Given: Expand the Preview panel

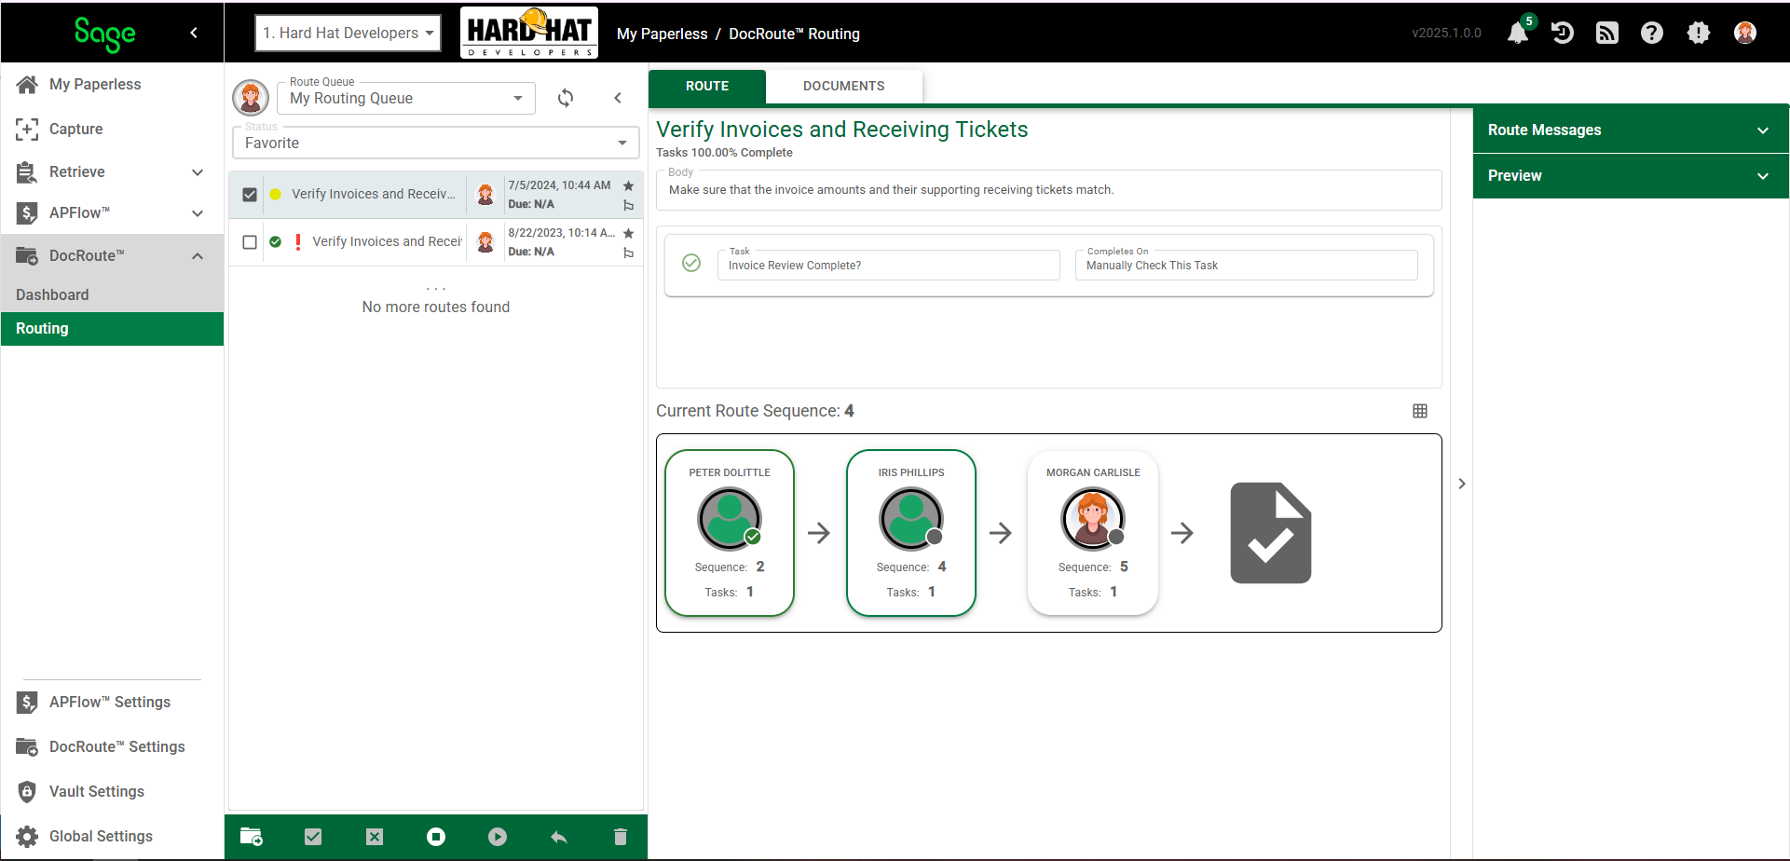Looking at the screenshot, I should [x=1631, y=175].
